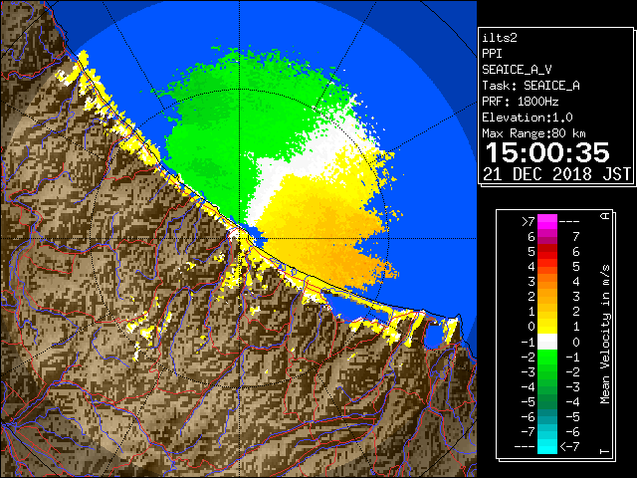Image resolution: width=637 pixels, height=478 pixels.
Task: Click the letter "A" at legend top corner
Action: pos(605,216)
